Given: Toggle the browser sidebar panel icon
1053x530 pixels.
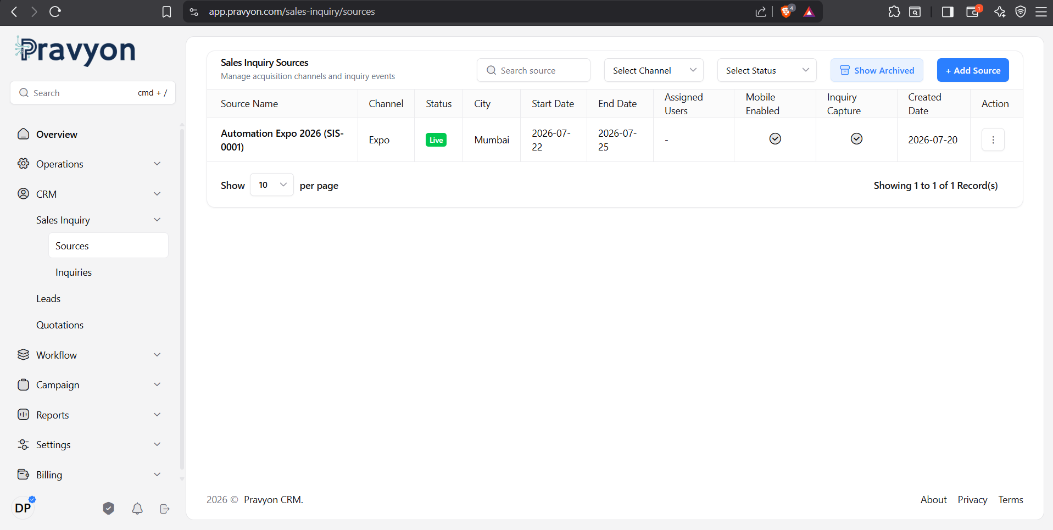Looking at the screenshot, I should click(948, 12).
